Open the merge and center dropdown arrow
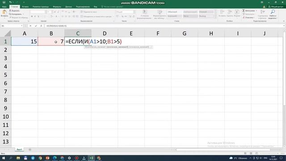This screenshot has height=161, width=286. 113,17
